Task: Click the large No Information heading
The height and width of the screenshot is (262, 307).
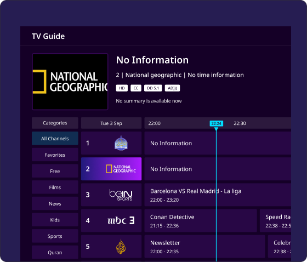Action: pyautogui.click(x=152, y=60)
